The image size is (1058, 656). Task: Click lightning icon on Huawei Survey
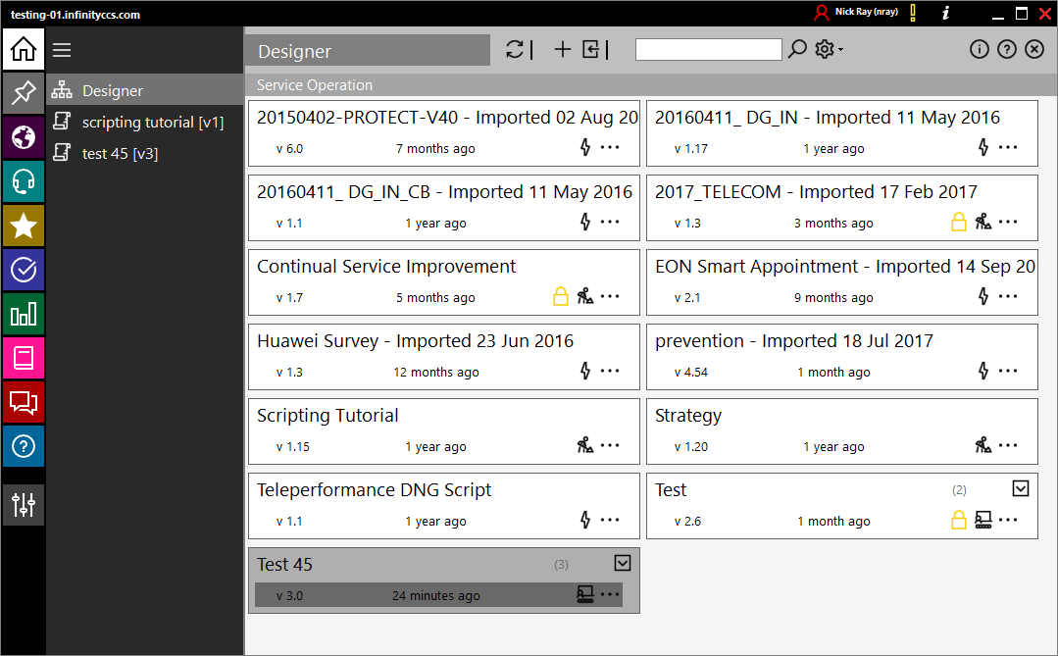585,371
